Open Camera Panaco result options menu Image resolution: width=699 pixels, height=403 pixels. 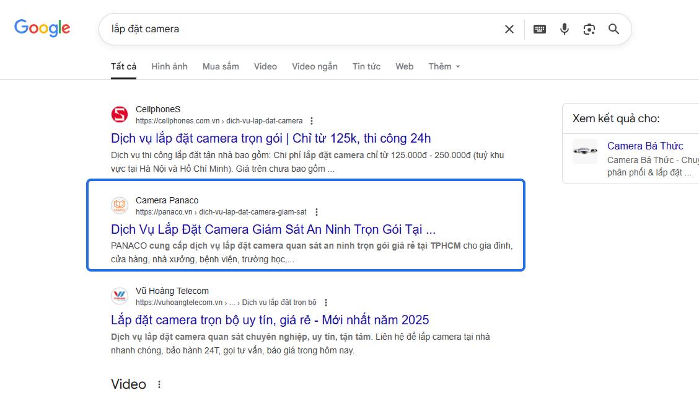coord(317,212)
